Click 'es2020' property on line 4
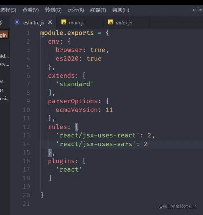 point(67,59)
